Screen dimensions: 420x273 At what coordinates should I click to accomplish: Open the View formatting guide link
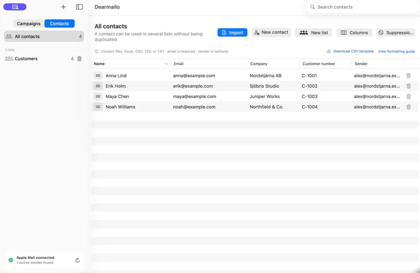point(396,51)
